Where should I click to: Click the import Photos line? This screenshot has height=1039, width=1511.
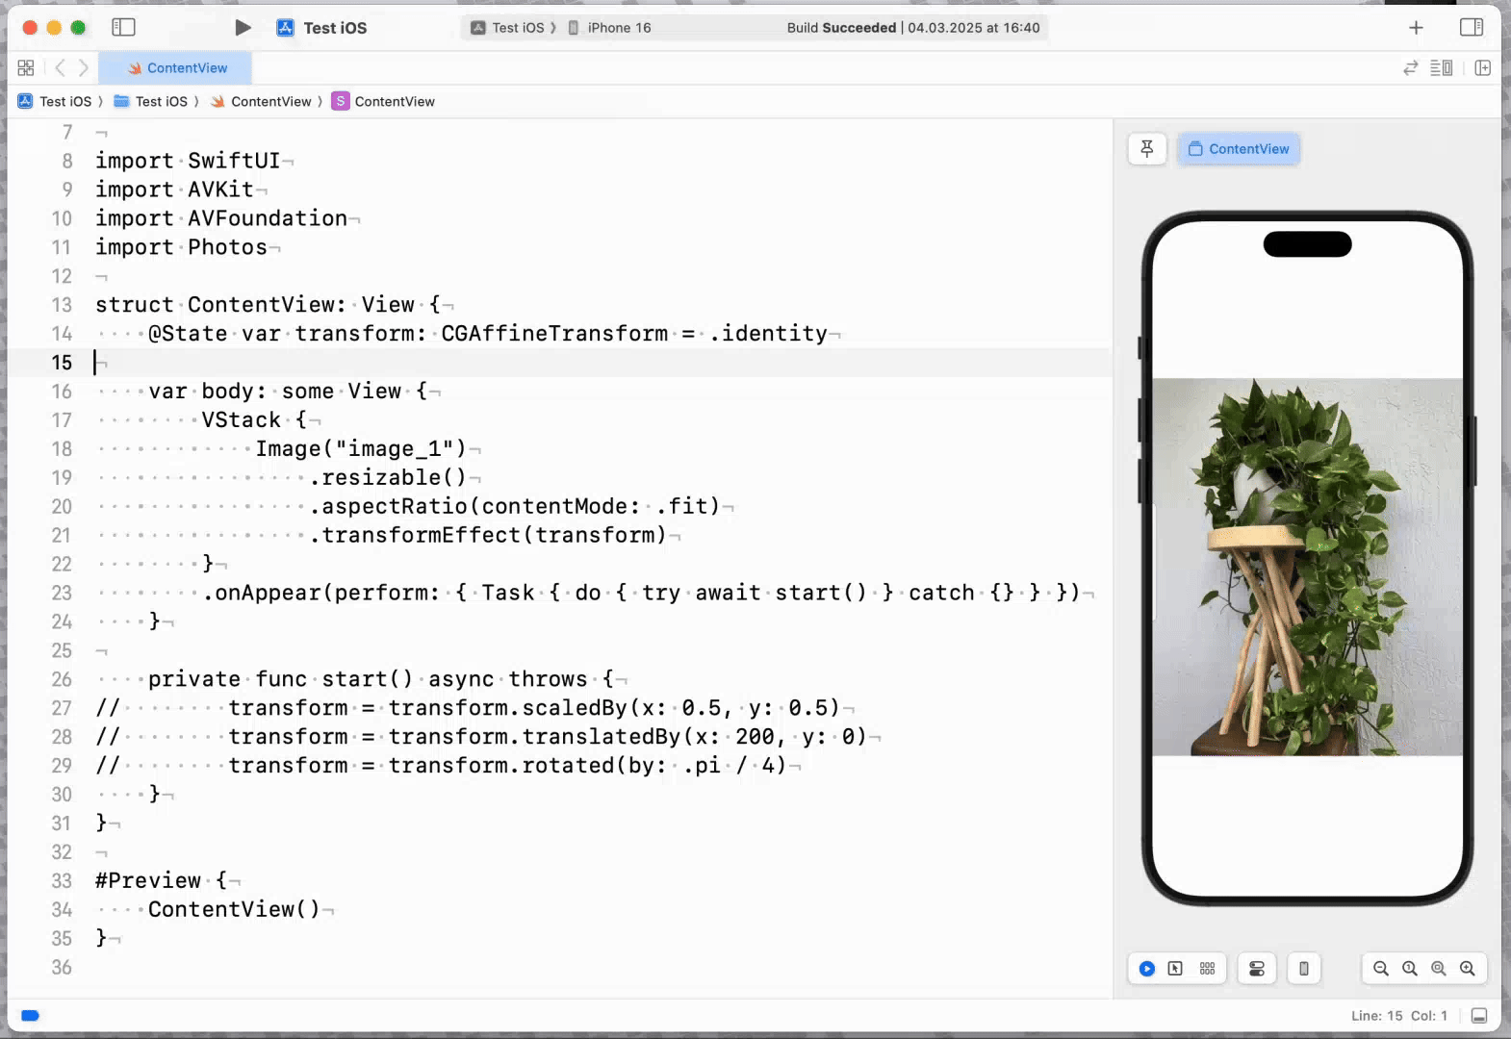pos(182,247)
